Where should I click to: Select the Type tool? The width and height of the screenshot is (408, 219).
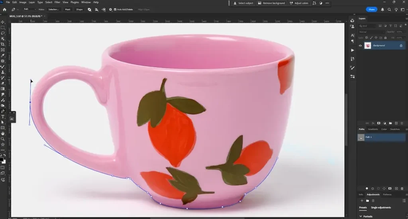tap(3, 117)
